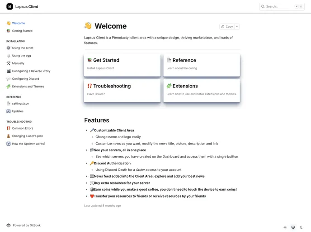Click the REFERENCE section header in the sidebar
The height and width of the screenshot is (232, 311).
14,97
